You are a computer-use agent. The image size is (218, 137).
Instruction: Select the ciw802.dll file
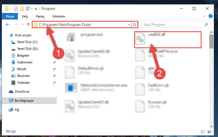point(168,40)
